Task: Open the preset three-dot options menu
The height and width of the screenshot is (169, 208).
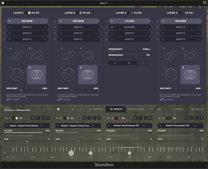Action: pos(66,109)
